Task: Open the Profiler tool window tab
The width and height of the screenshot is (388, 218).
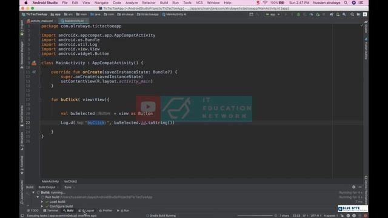Action: [105, 211]
